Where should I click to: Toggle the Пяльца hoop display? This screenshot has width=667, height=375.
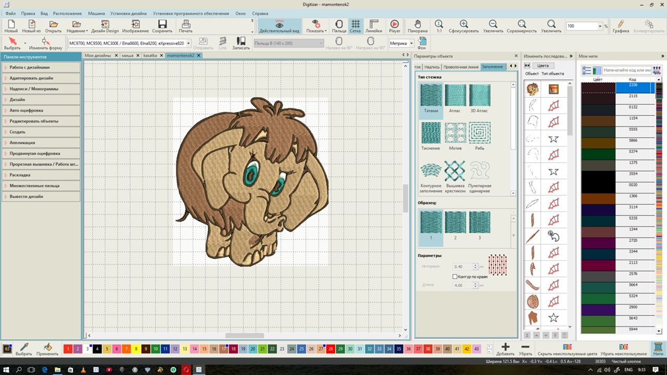339,26
